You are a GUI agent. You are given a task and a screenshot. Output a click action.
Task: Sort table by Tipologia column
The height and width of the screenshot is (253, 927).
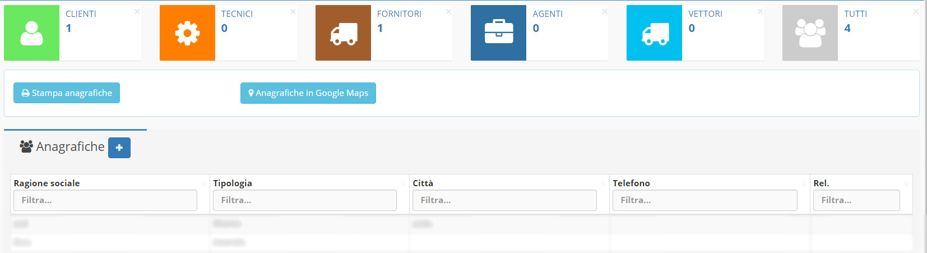pos(233,183)
